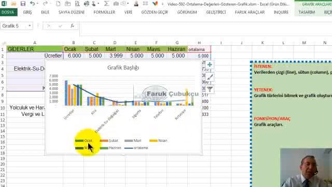Select header cell Haziran in row 1

click(177, 49)
